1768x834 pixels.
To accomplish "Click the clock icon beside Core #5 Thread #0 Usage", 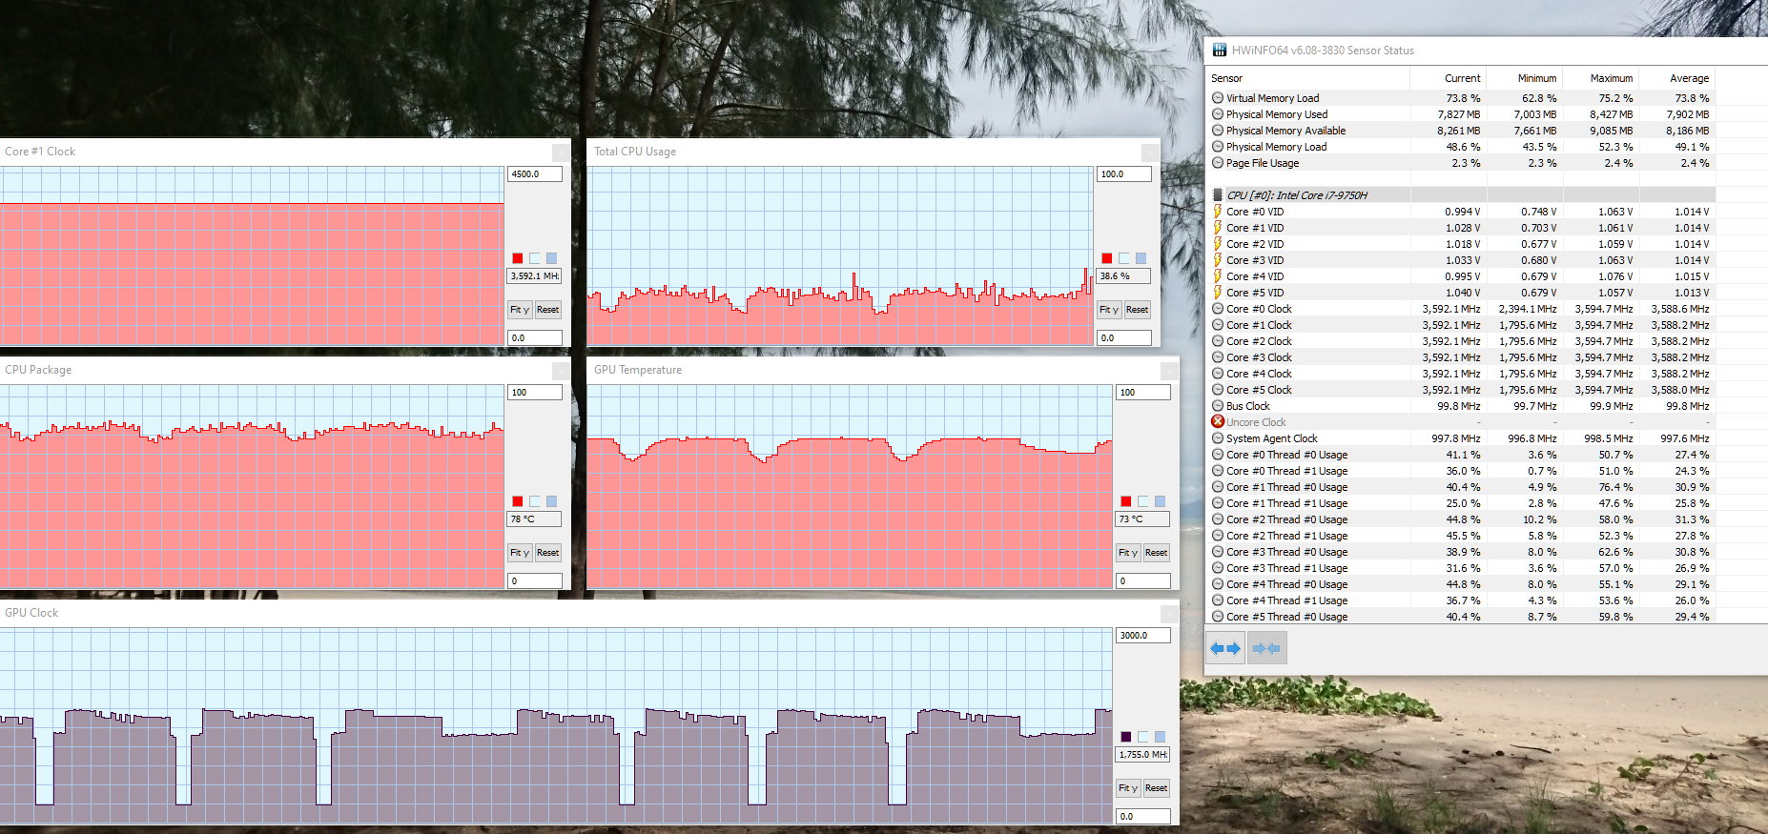I will [x=1218, y=617].
